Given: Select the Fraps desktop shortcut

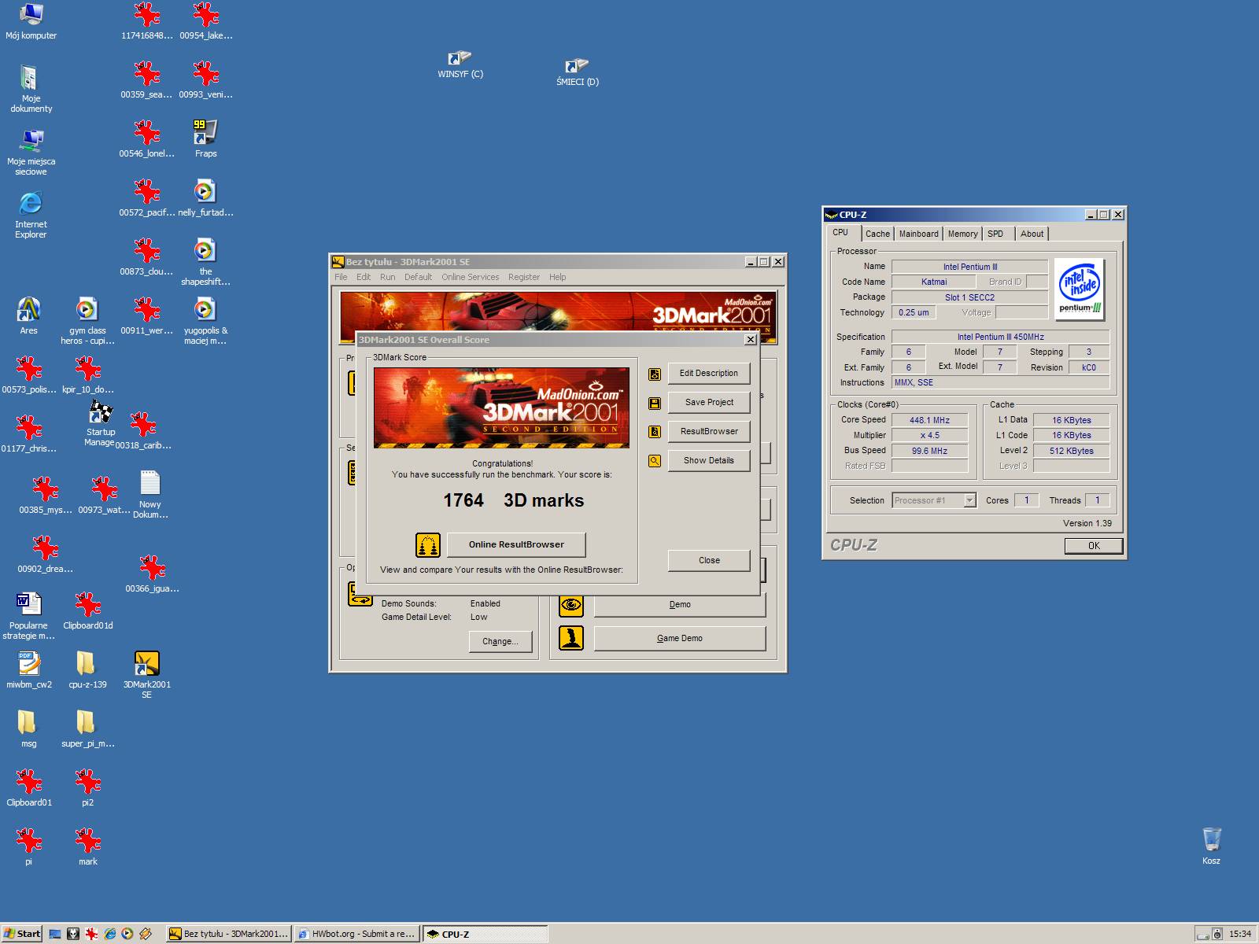Looking at the screenshot, I should [x=205, y=138].
